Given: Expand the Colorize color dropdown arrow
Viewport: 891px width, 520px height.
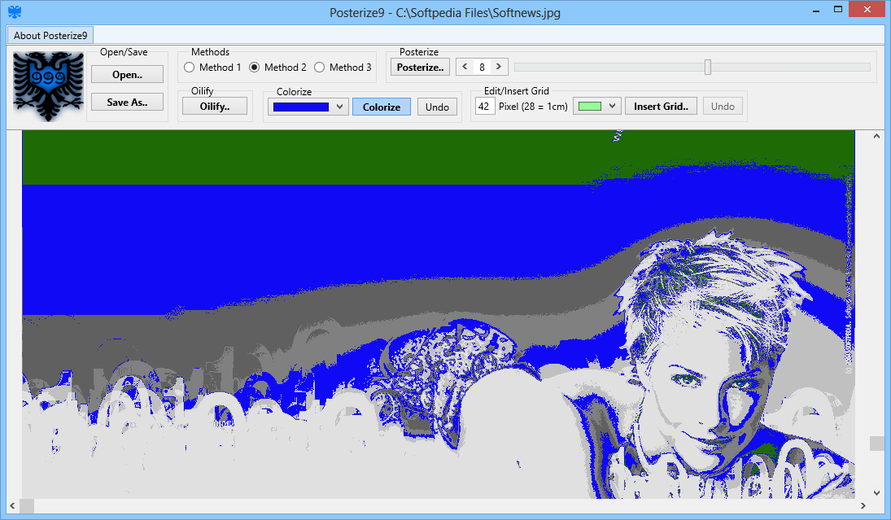Looking at the screenshot, I should pyautogui.click(x=339, y=107).
